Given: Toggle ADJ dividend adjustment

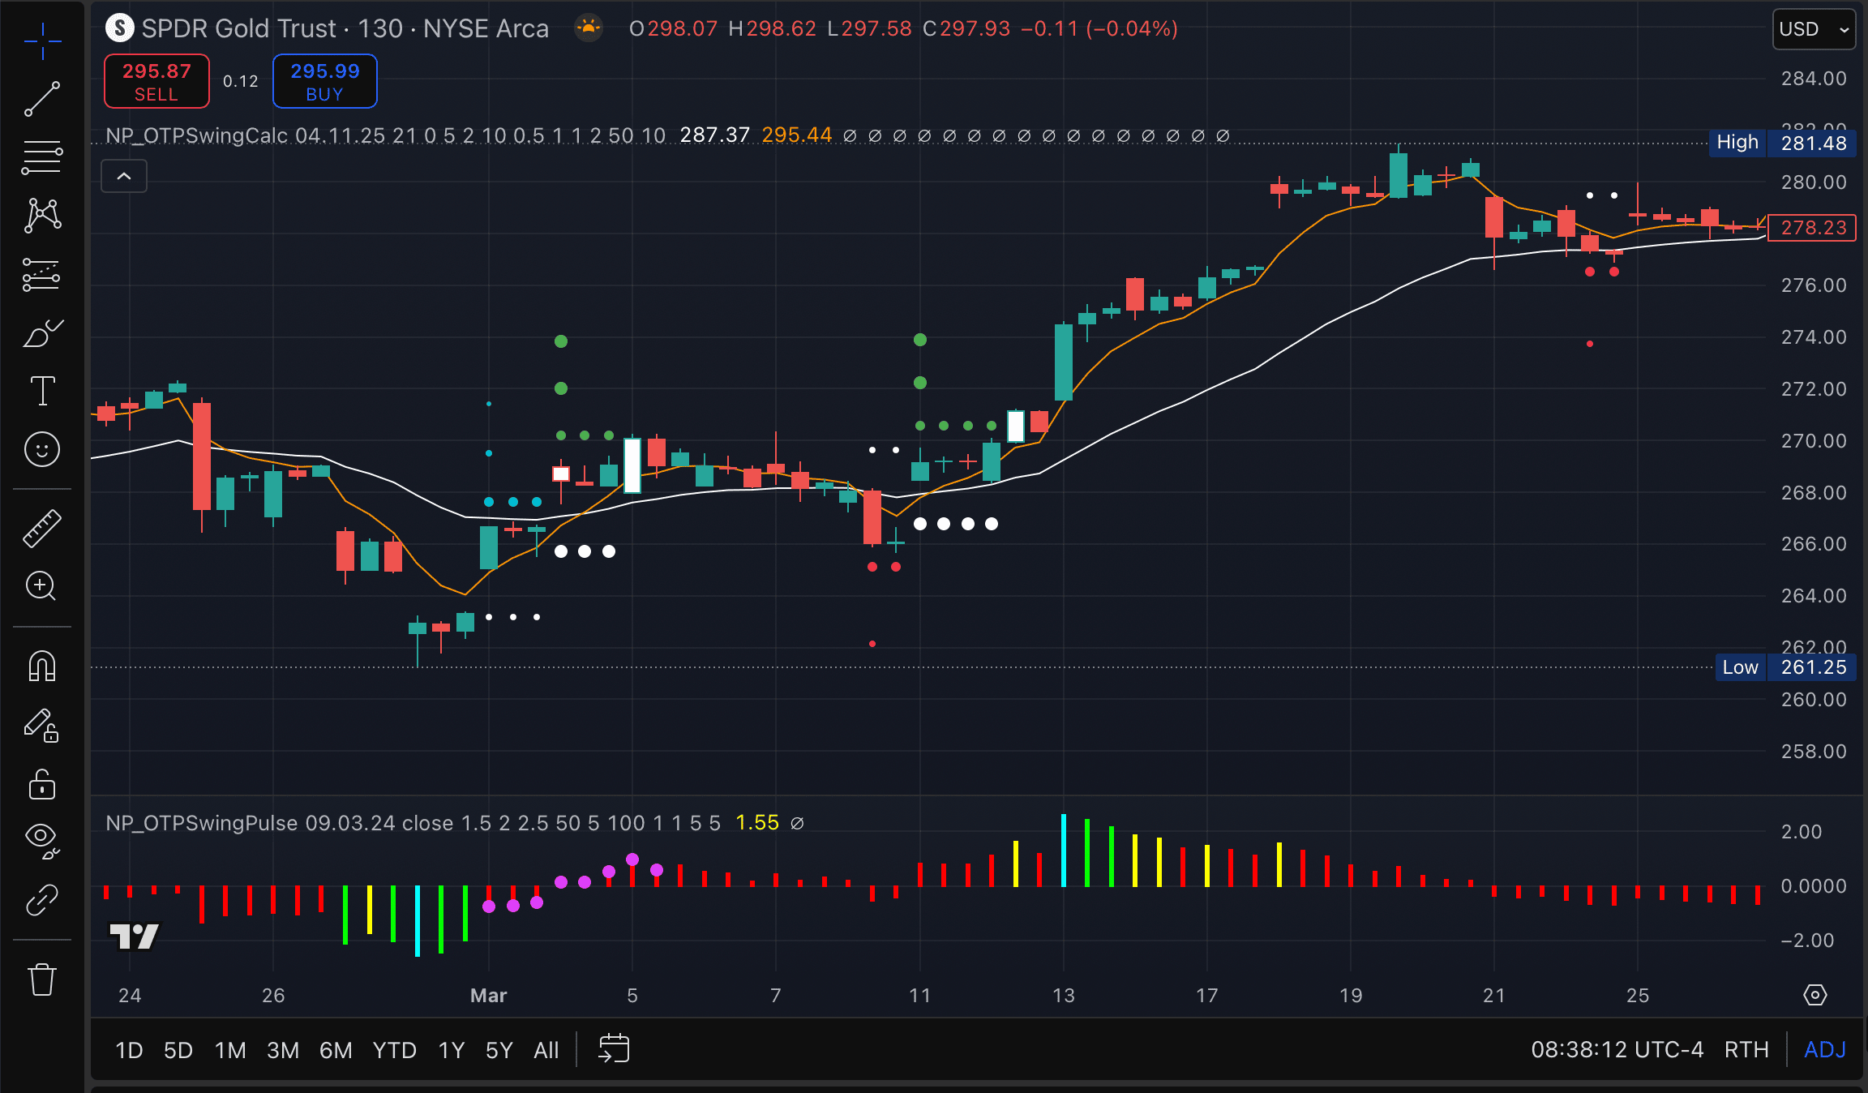Looking at the screenshot, I should [x=1825, y=1050].
